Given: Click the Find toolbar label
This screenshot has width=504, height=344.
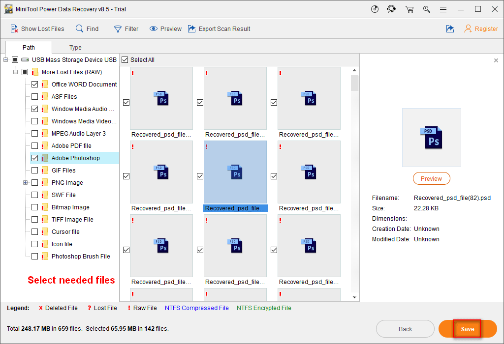Looking at the screenshot, I should (x=93, y=29).
